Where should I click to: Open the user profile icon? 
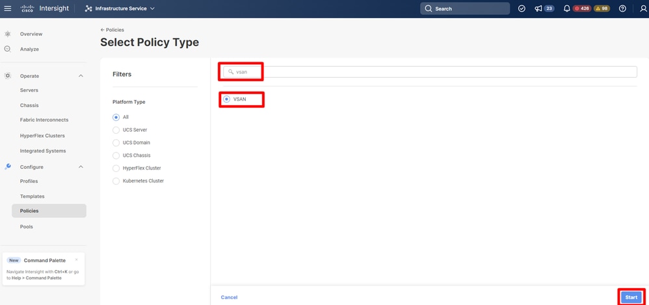click(642, 8)
